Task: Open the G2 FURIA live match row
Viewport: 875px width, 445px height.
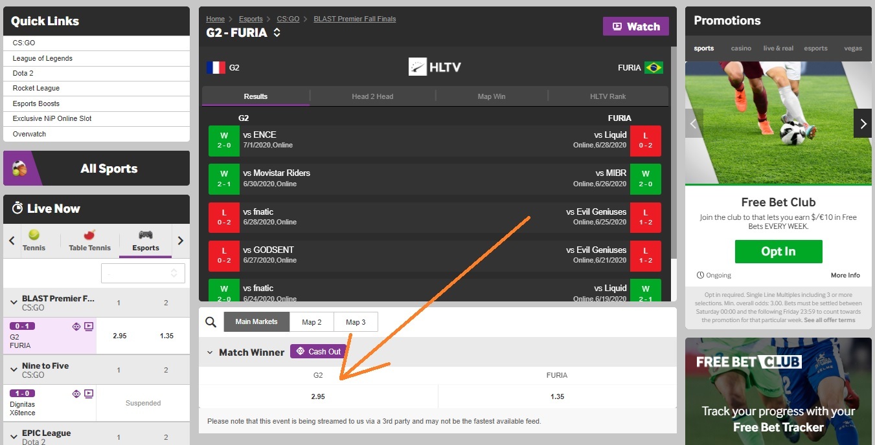Action: click(x=50, y=336)
